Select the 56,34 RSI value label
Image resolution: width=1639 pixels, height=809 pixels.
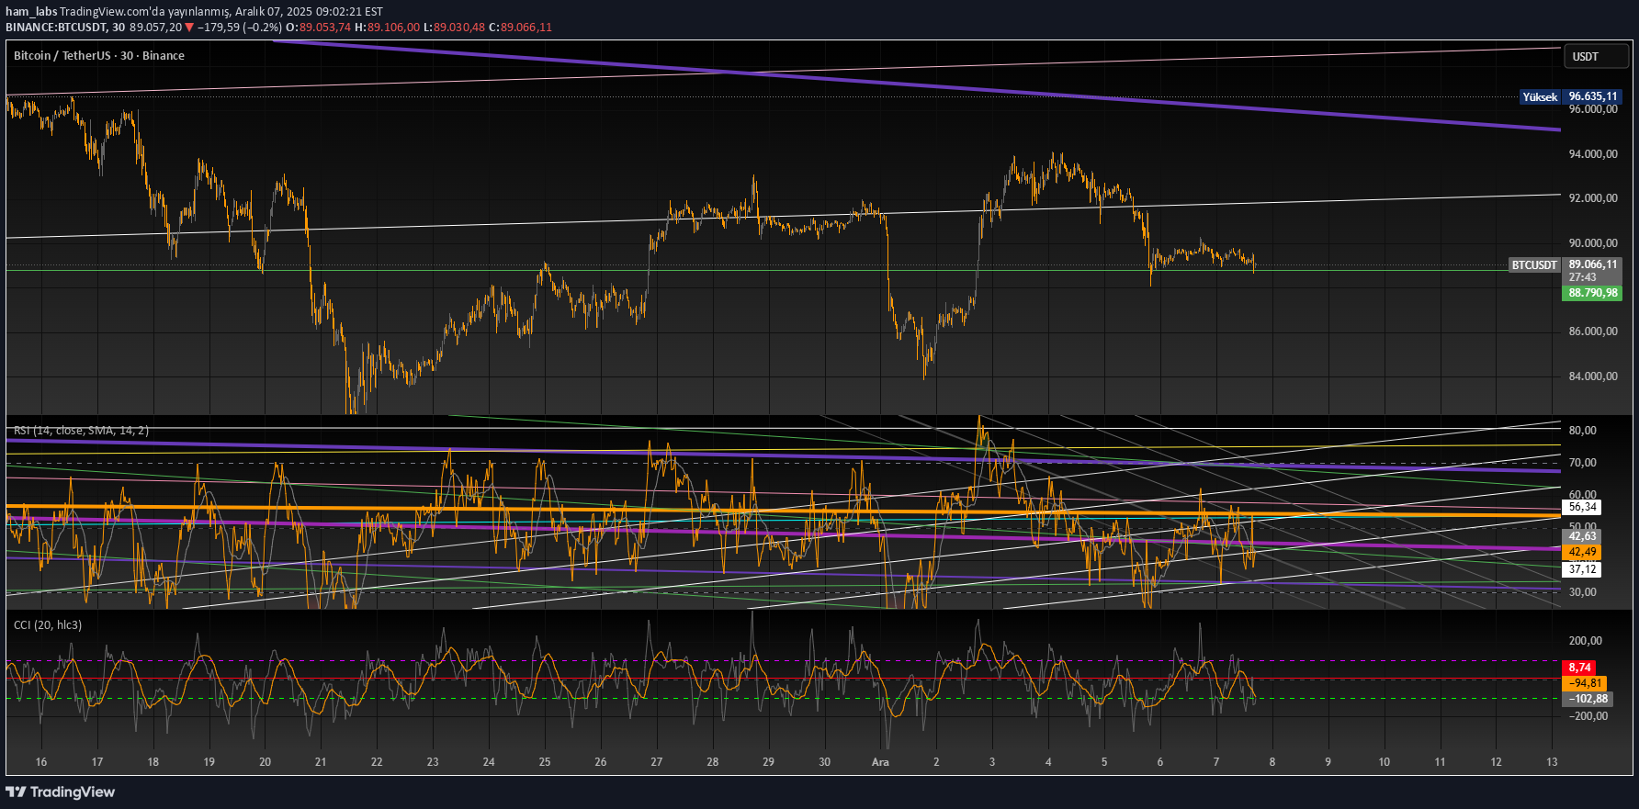1582,507
